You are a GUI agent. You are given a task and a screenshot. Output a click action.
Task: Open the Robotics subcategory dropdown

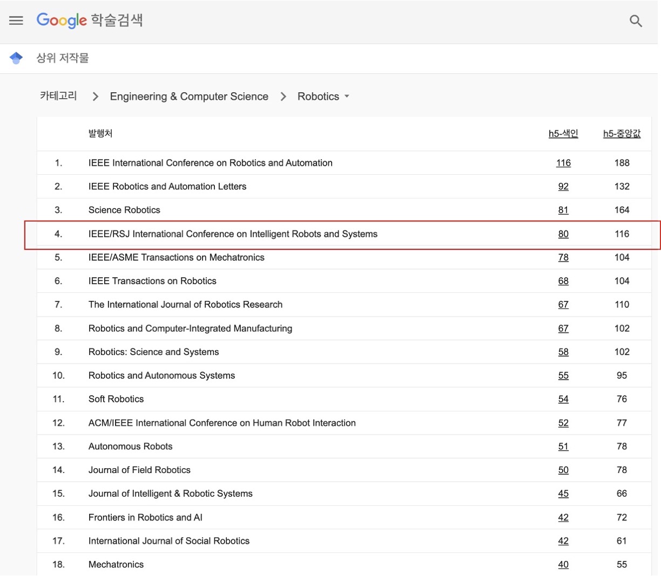[x=322, y=96]
